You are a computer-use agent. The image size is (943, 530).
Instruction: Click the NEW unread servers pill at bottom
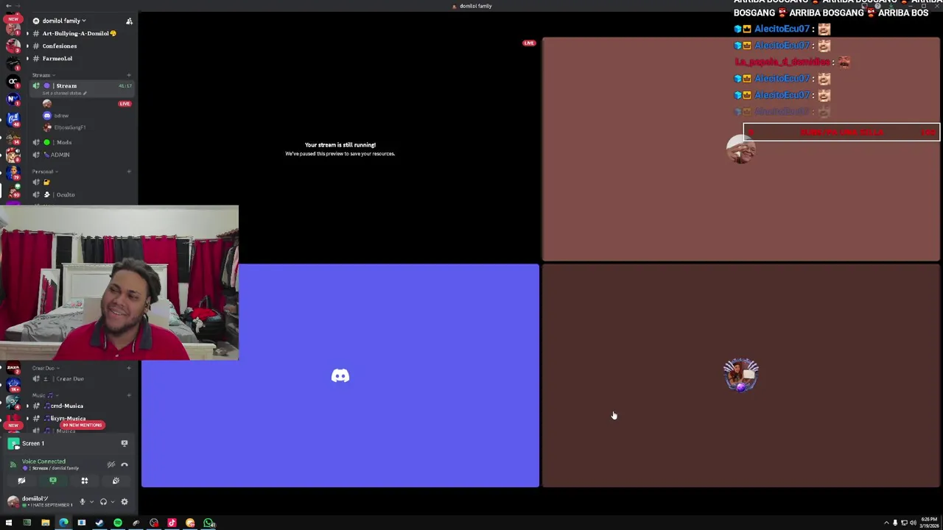pos(13,425)
